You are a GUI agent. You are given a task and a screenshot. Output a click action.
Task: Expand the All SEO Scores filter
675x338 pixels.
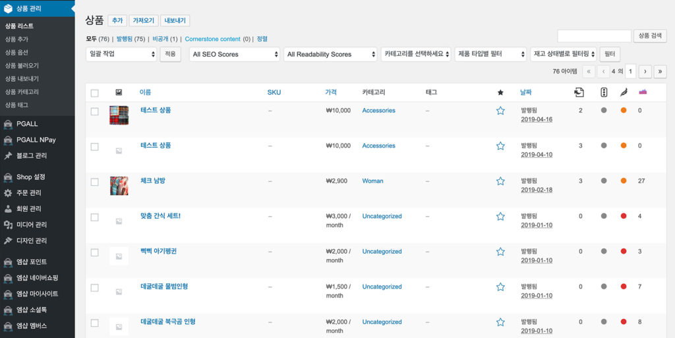pos(234,54)
